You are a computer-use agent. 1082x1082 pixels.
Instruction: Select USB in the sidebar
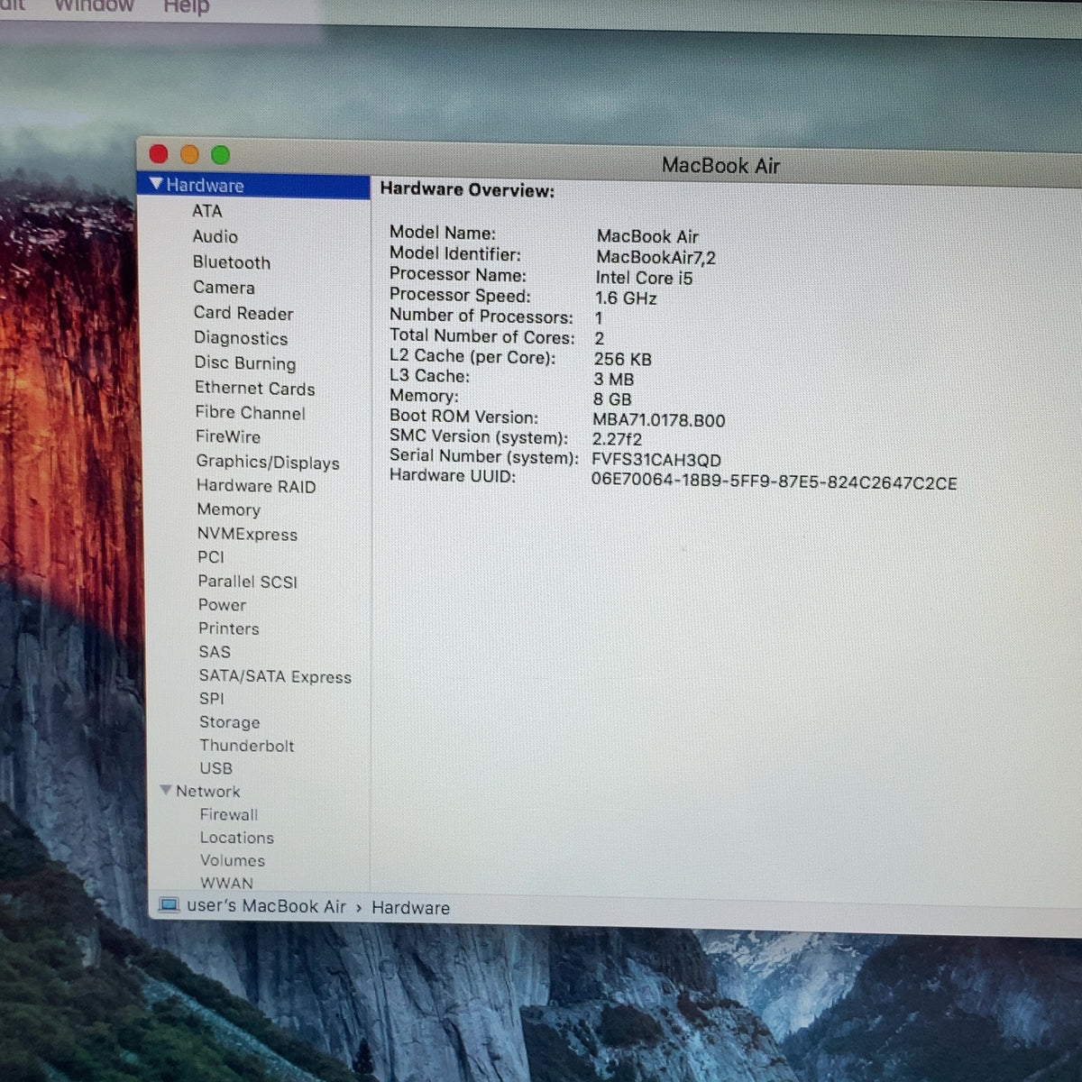215,768
